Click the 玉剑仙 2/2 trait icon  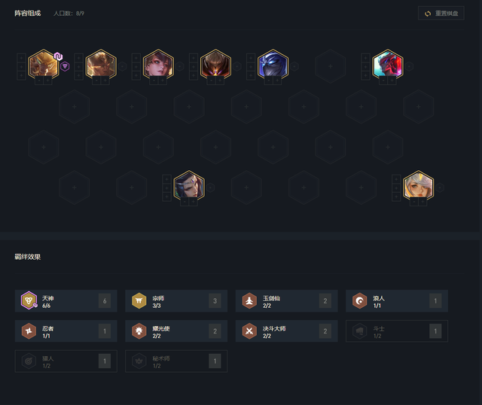[x=249, y=300]
